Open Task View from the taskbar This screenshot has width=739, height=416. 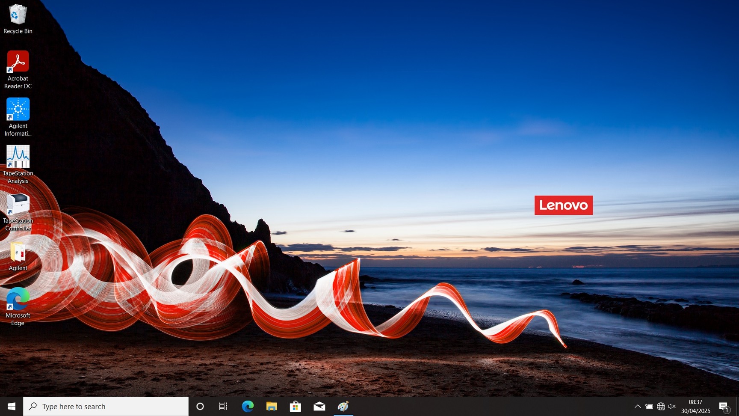click(223, 406)
